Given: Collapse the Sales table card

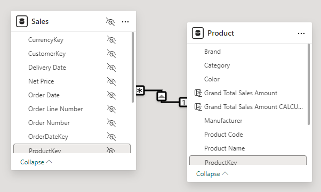Looking at the screenshot, I should tap(36, 162).
